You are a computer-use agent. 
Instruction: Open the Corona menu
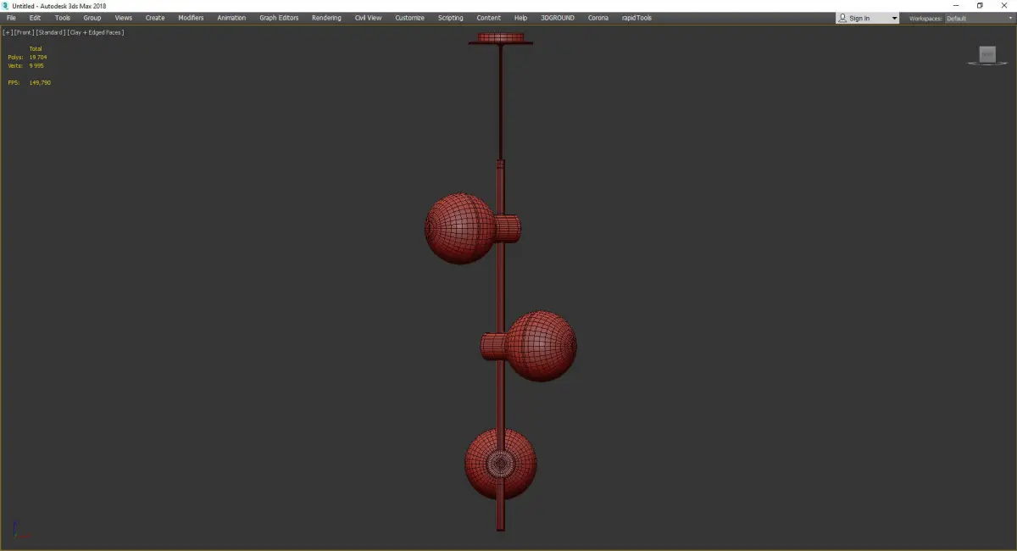coord(598,18)
